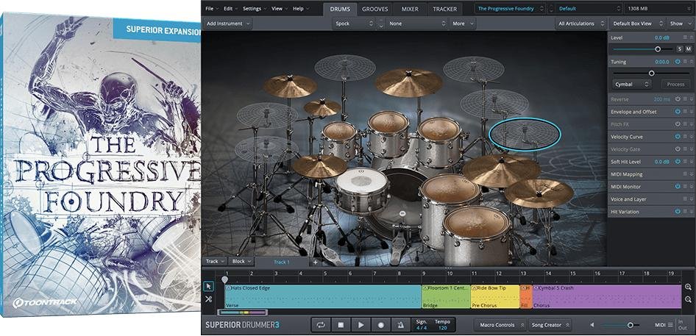The width and height of the screenshot is (696, 336).
Task: Toggle the metronome icon
Action: click(x=400, y=325)
